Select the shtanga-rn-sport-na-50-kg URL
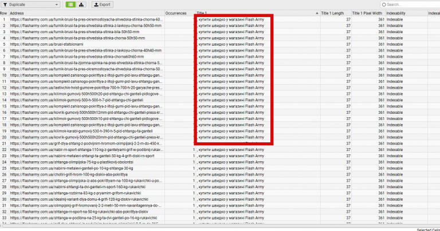This screenshot has height=231, width=440. 79,212
